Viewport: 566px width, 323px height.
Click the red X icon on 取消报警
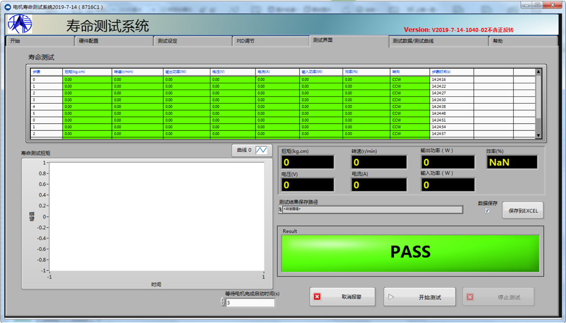pos(317,297)
